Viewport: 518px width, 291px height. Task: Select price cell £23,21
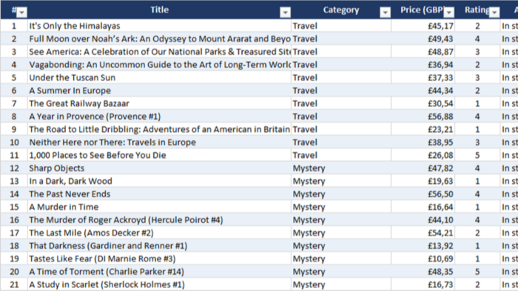pyautogui.click(x=423, y=129)
